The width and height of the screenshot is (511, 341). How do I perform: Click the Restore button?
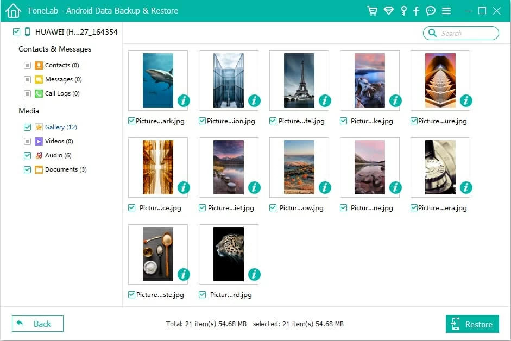[472, 324]
